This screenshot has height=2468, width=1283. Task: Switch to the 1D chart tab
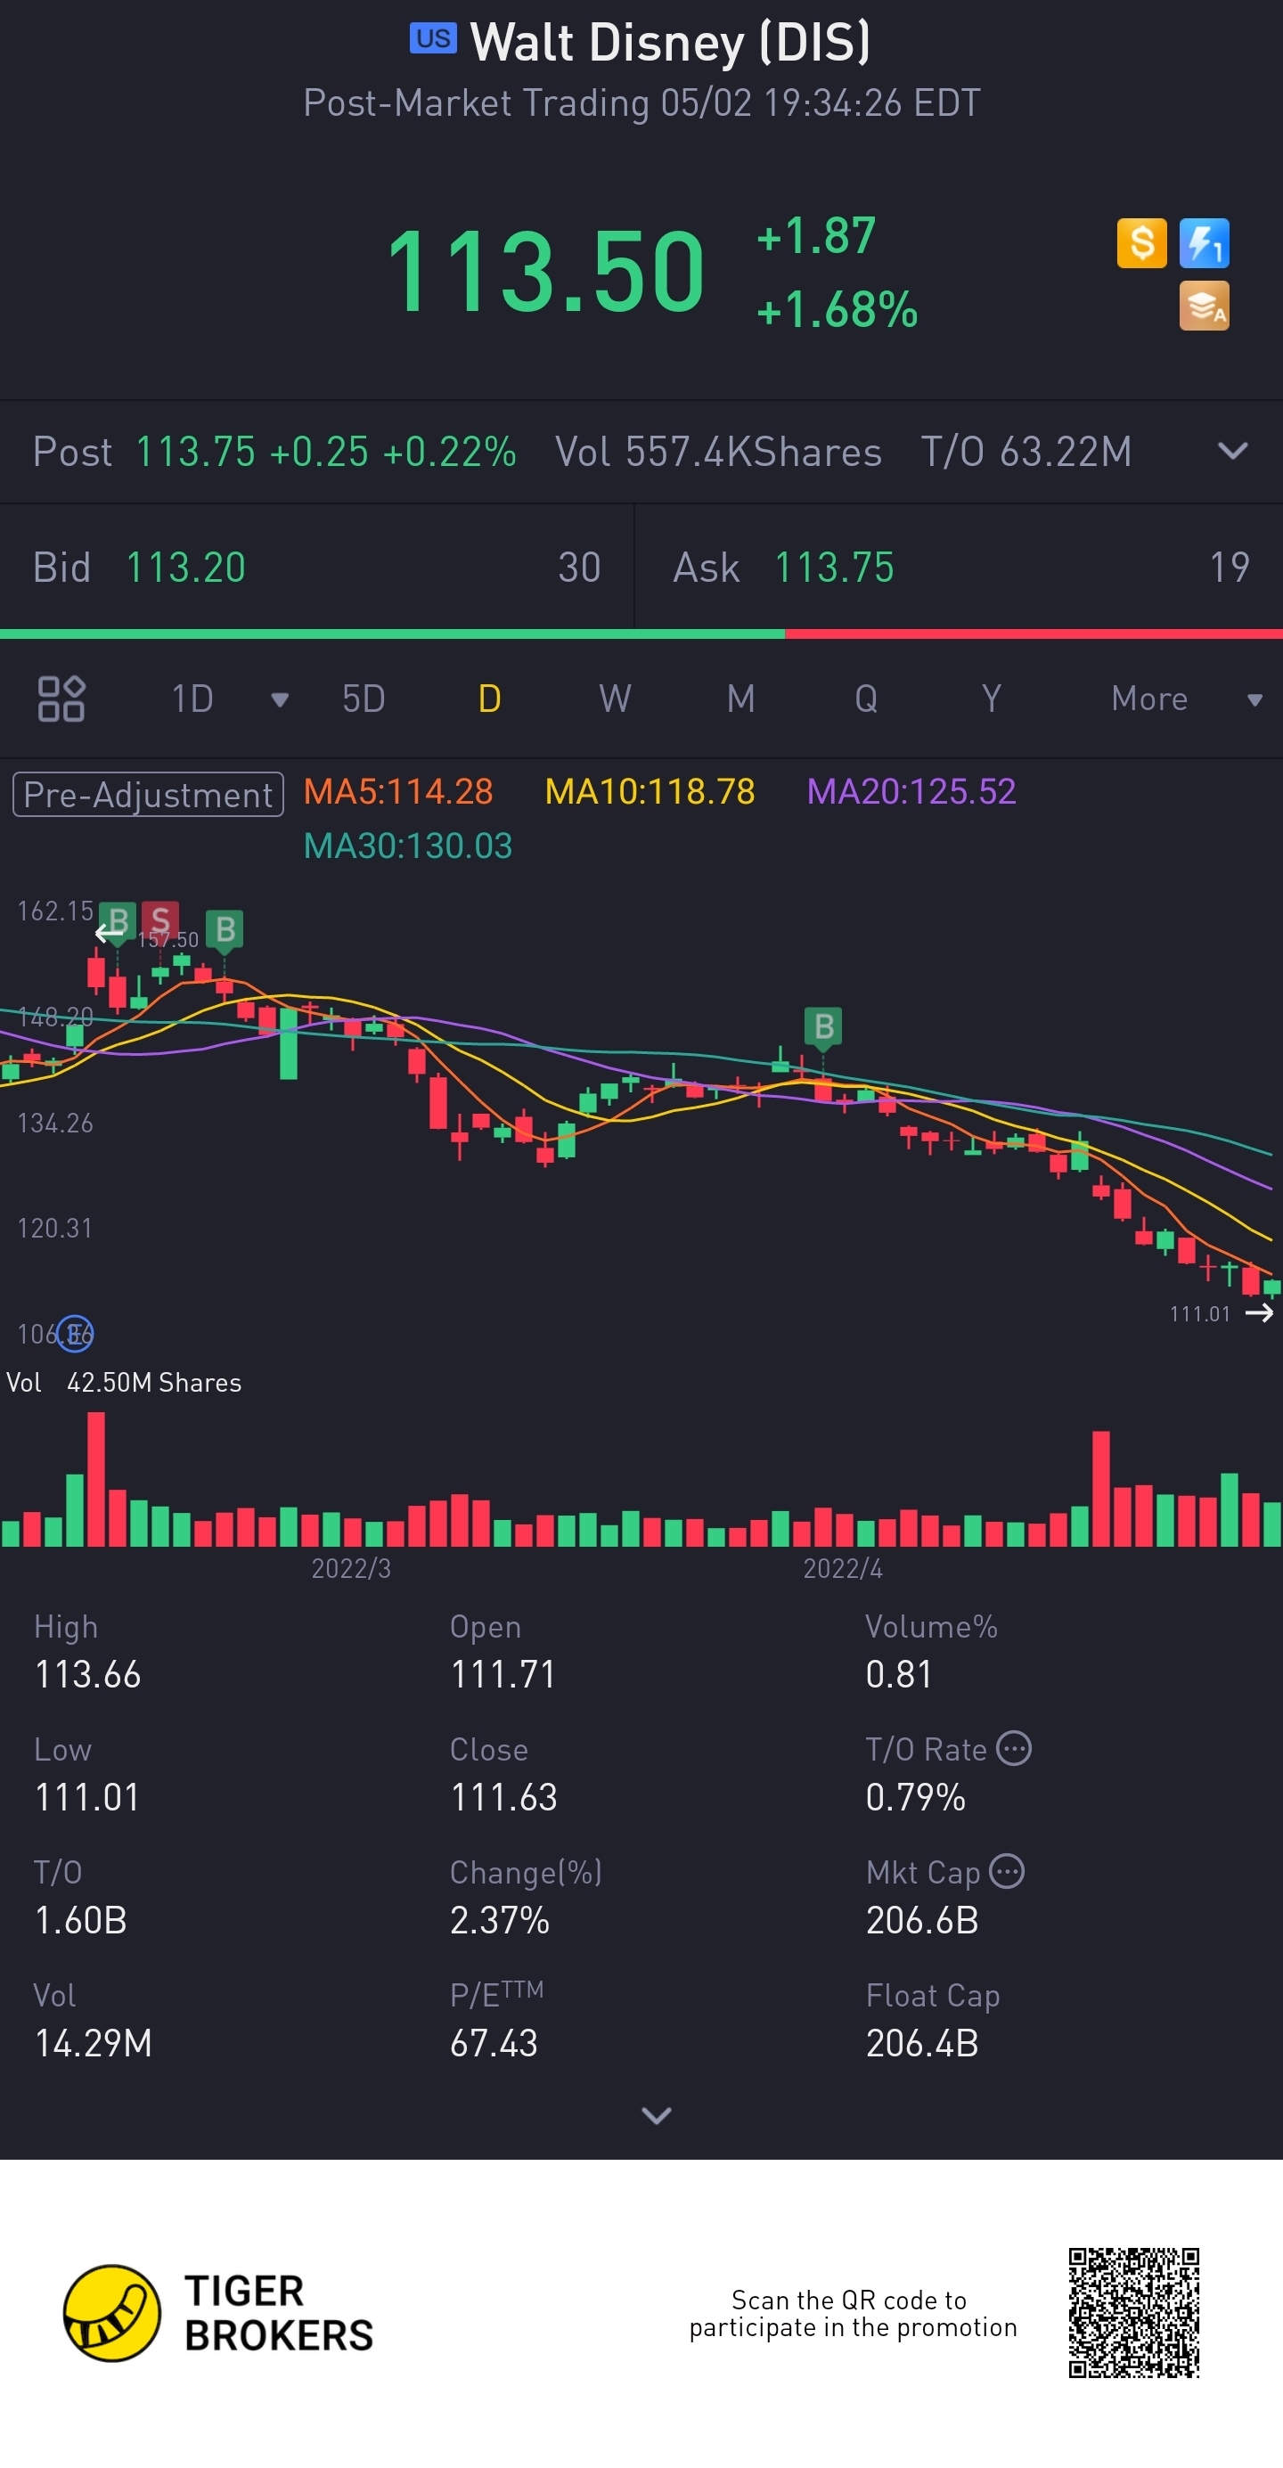(192, 699)
